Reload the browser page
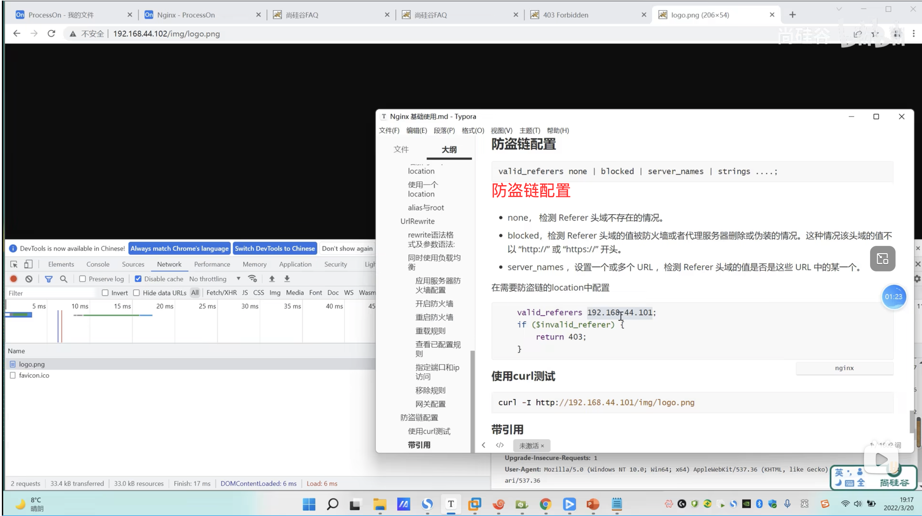Screen dimensions: 922x516 point(51,34)
